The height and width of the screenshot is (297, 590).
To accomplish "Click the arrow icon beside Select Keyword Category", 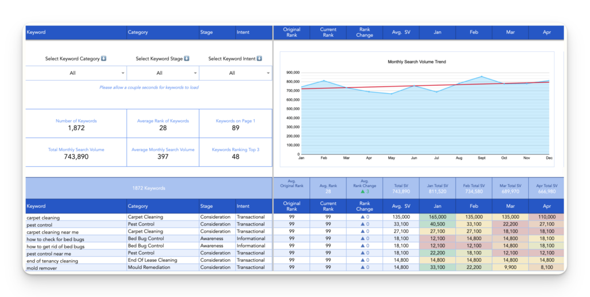I will pyautogui.click(x=104, y=58).
